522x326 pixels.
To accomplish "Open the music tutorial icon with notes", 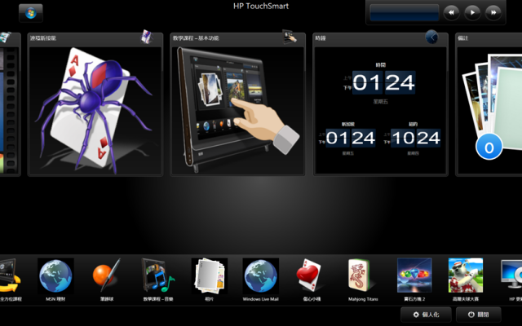I will (x=158, y=276).
